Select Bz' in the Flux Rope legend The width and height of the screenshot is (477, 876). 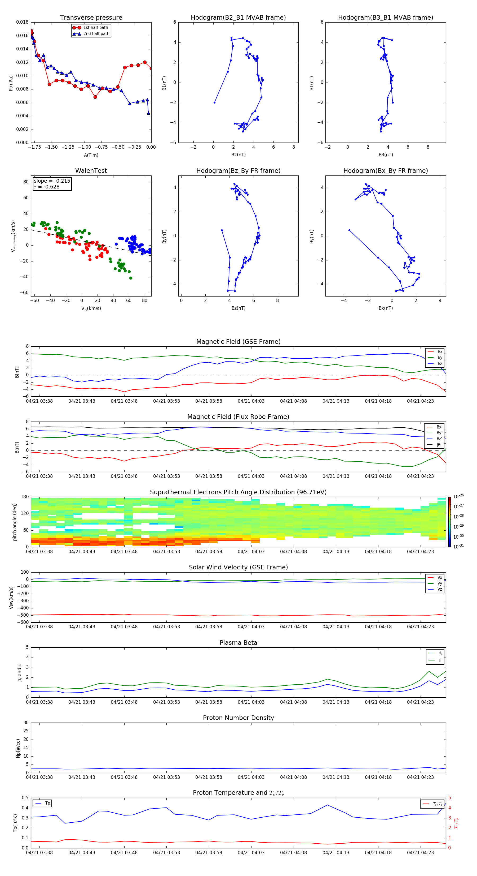pyautogui.click(x=435, y=439)
